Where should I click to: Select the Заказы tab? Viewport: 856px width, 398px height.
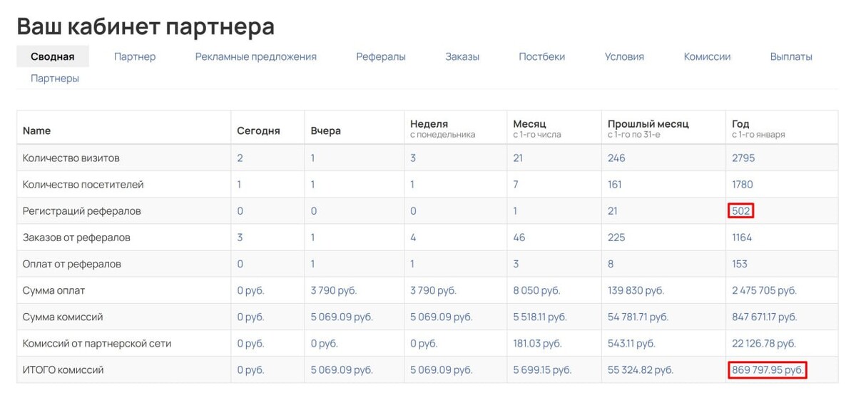[462, 56]
